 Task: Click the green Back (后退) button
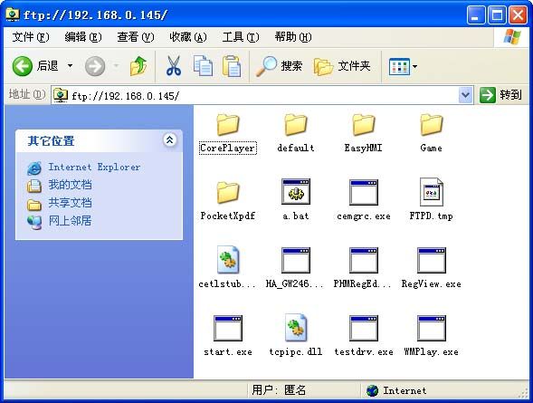click(x=35, y=66)
